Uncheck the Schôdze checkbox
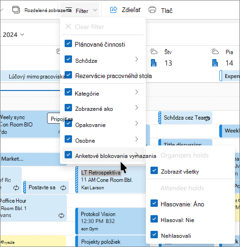This screenshot has height=247, width=240. click(x=68, y=59)
